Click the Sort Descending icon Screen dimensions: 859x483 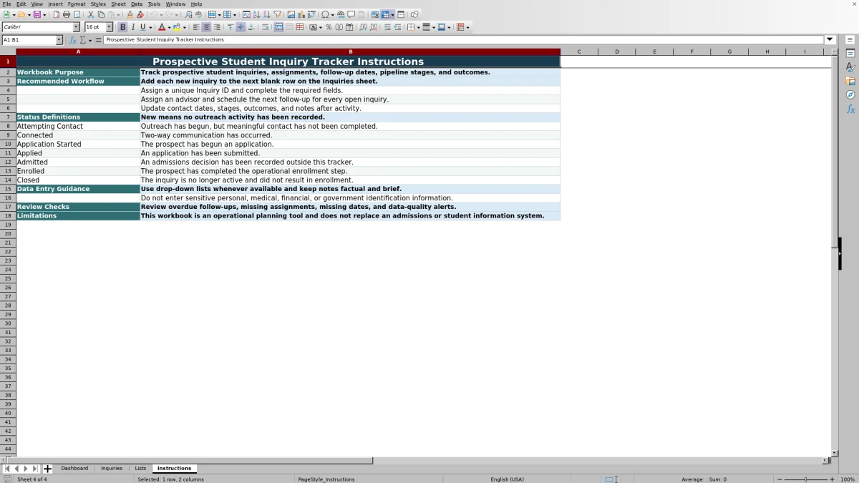tap(266, 14)
